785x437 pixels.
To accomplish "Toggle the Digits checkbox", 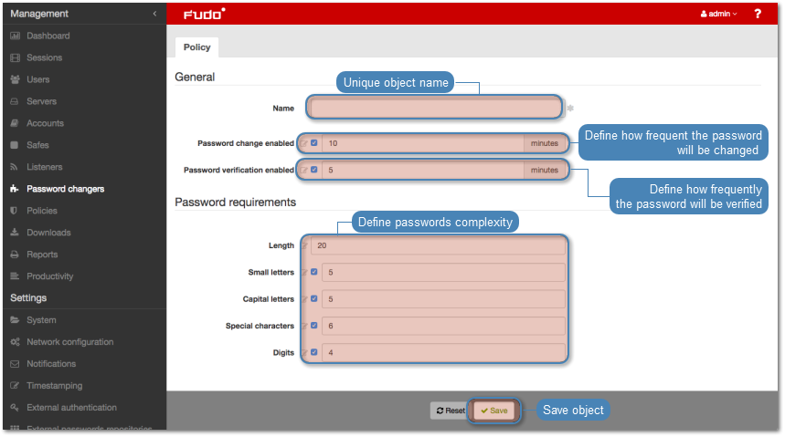I will pos(314,352).
